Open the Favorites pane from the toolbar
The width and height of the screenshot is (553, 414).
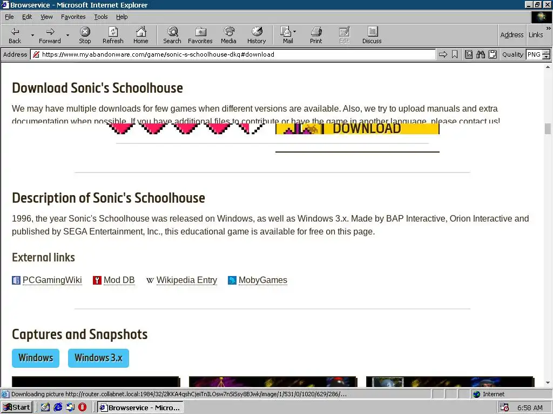200,35
